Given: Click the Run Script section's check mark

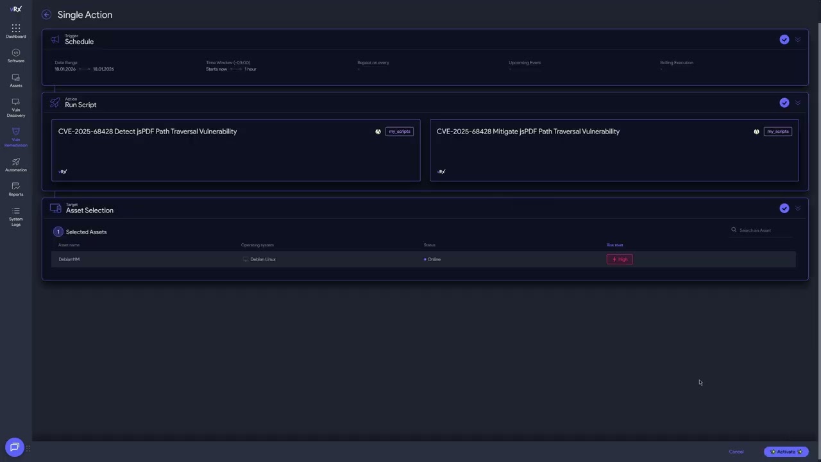Looking at the screenshot, I should point(784,103).
